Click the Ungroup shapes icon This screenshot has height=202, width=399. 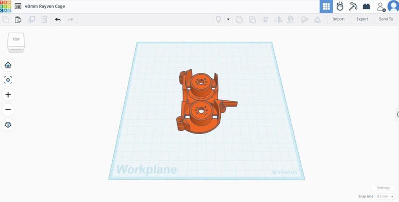[x=252, y=19]
